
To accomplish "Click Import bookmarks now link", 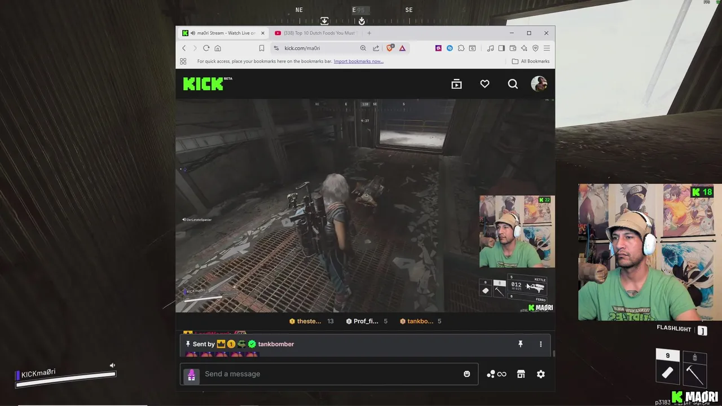I will coord(359,61).
